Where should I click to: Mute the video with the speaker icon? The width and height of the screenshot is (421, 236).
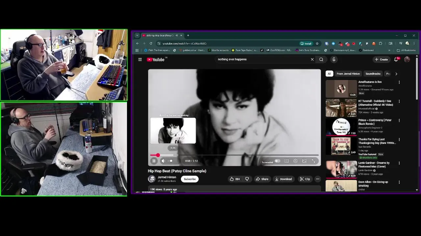click(163, 161)
